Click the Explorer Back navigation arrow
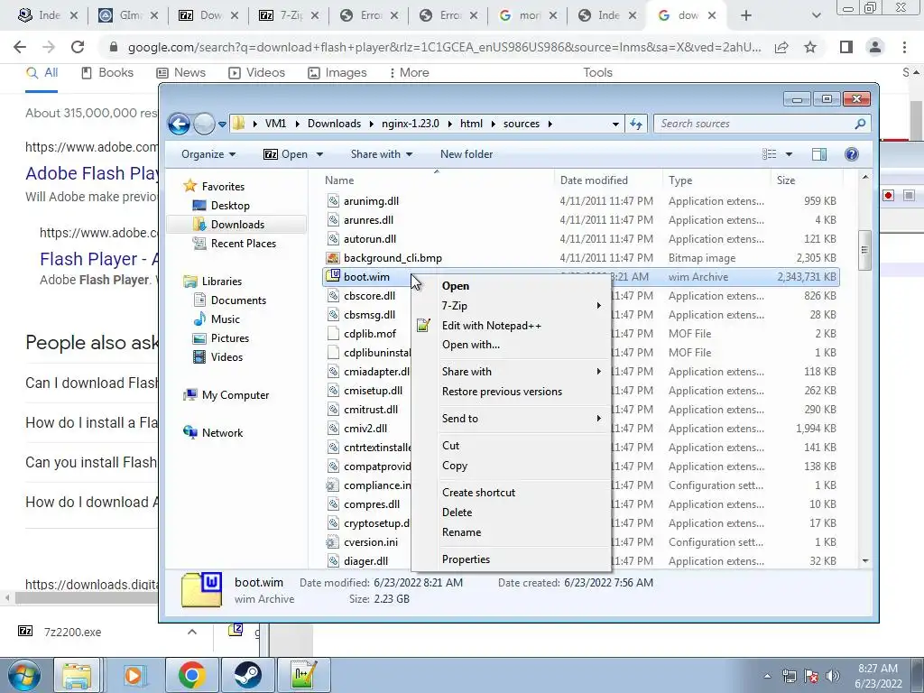The height and width of the screenshot is (693, 924). pyautogui.click(x=179, y=124)
